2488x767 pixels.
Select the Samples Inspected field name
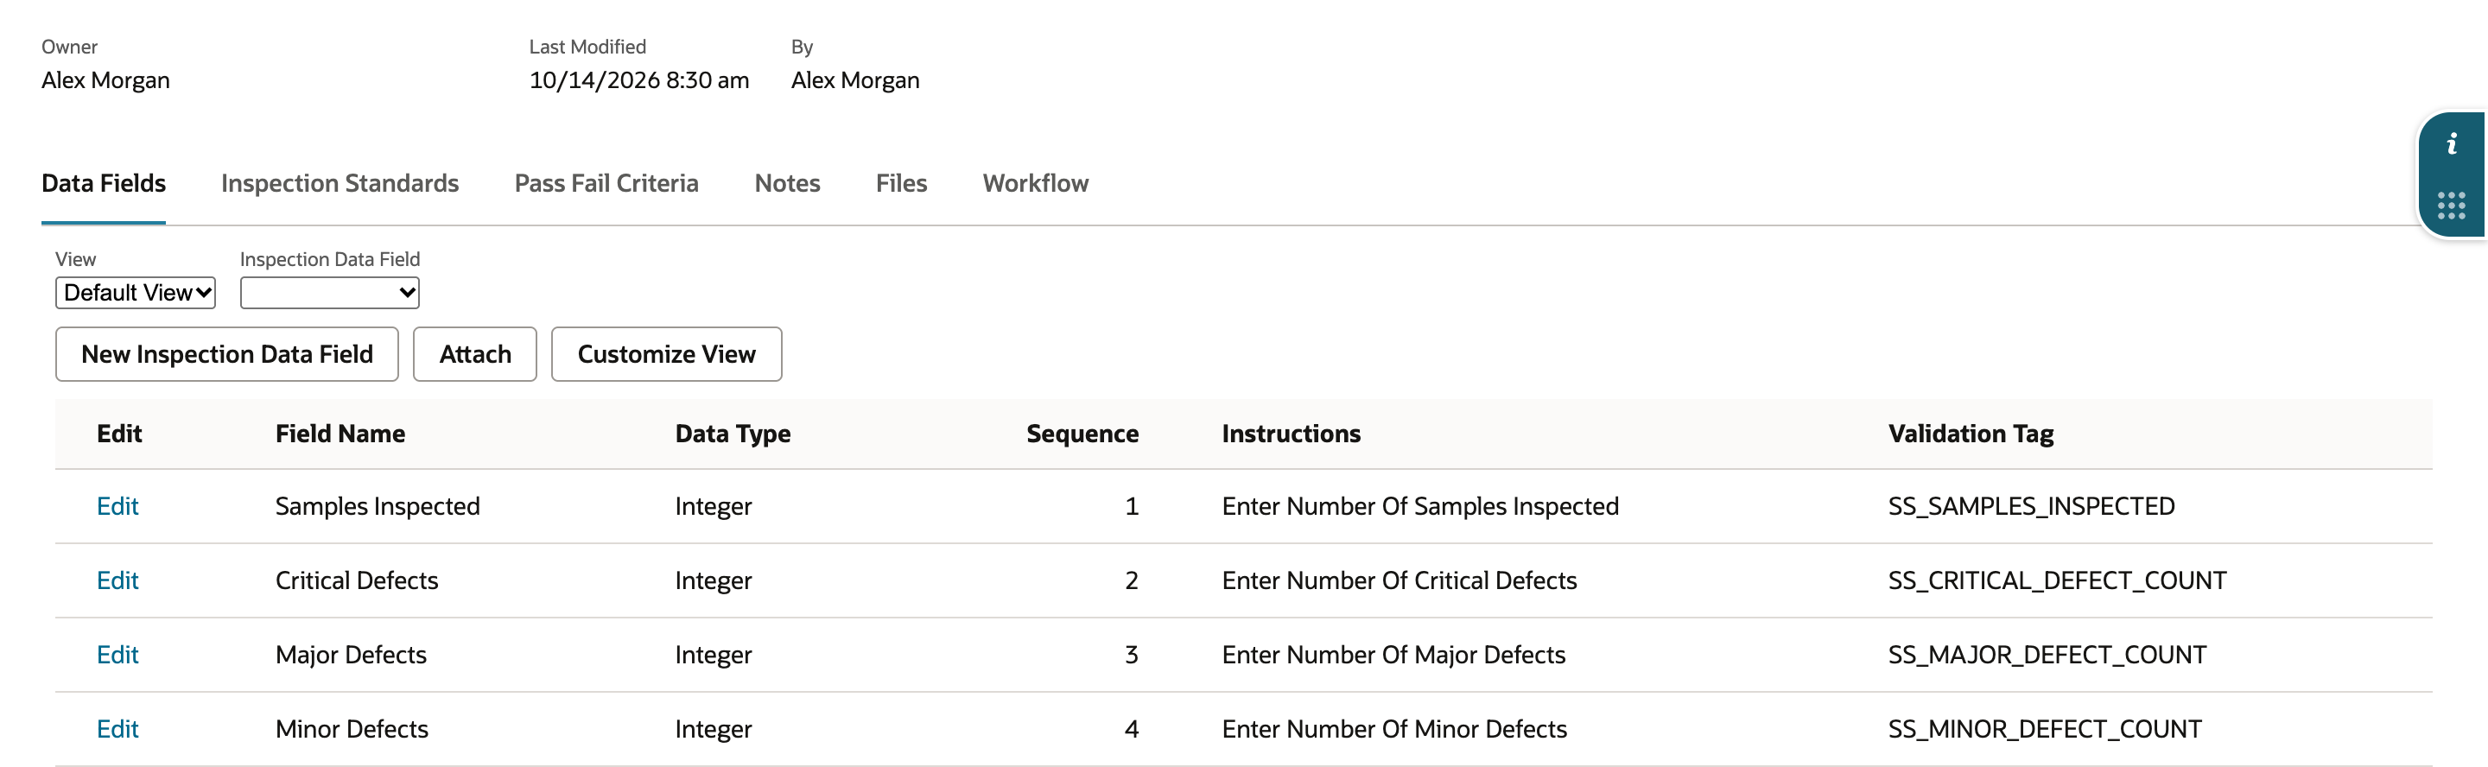[378, 506]
